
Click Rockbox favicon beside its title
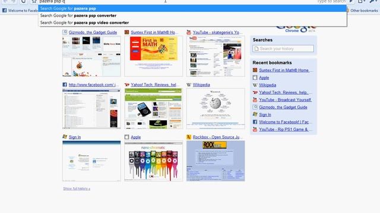(189, 137)
